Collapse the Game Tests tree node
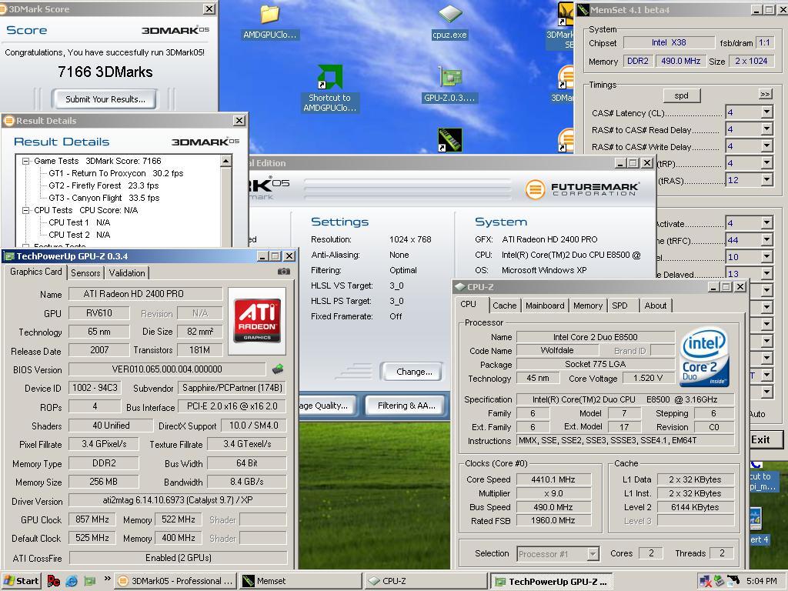Image resolution: width=788 pixels, height=591 pixels. [25, 161]
